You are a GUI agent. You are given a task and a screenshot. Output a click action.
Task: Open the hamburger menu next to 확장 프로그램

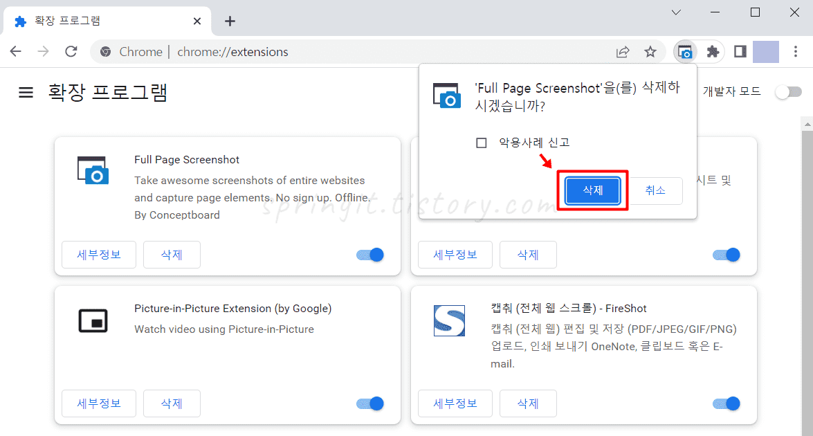click(26, 92)
